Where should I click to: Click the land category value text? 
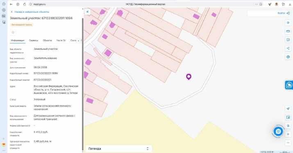pos(52,107)
